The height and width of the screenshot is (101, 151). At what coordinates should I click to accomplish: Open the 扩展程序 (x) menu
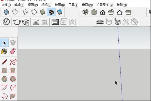point(105,5)
